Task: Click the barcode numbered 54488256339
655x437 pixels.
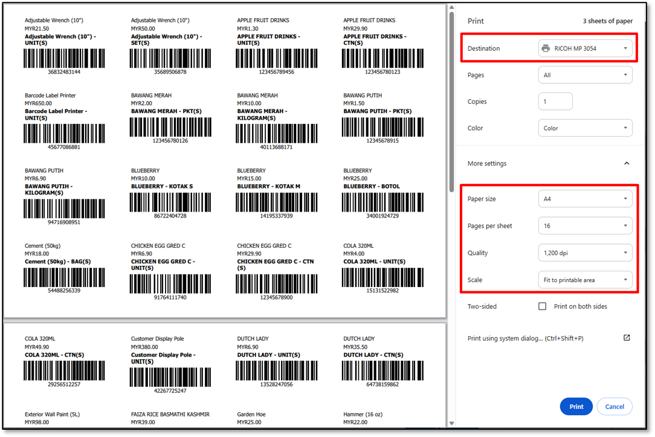Action: (x=64, y=277)
